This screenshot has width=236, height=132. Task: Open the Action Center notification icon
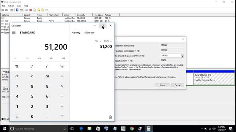point(231,129)
